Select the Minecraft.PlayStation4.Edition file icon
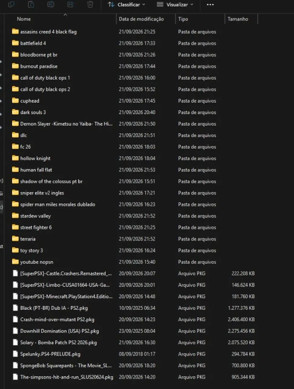The width and height of the screenshot is (294, 389). tap(15, 296)
